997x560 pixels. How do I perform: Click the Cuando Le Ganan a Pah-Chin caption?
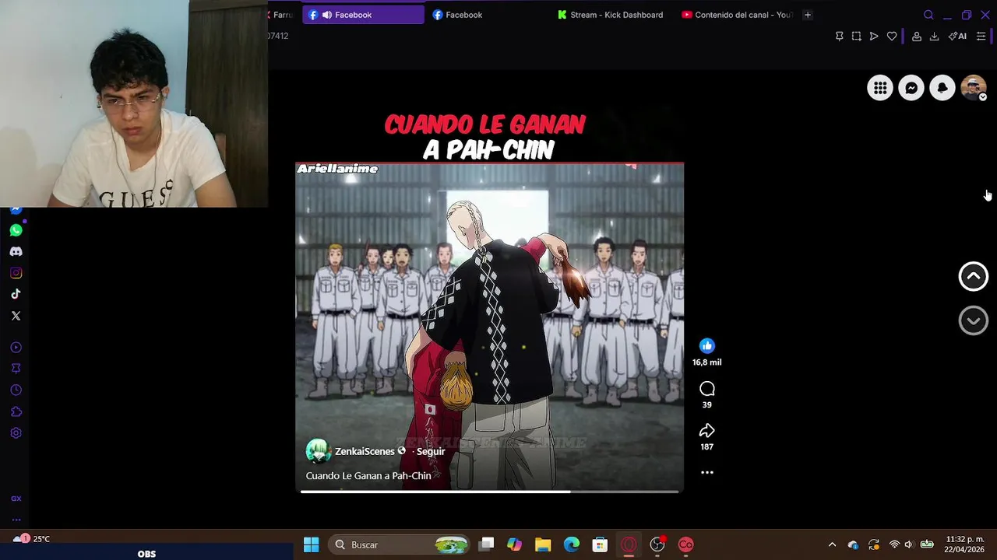tap(368, 475)
